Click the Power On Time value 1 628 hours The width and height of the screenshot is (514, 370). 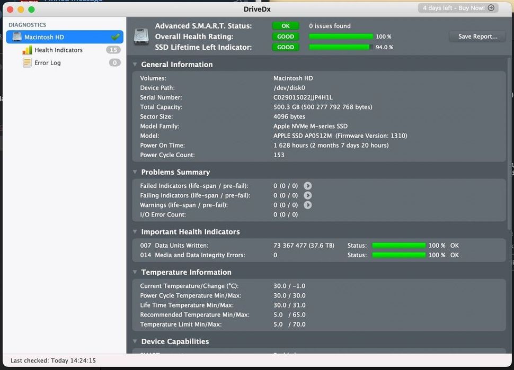tap(331, 145)
